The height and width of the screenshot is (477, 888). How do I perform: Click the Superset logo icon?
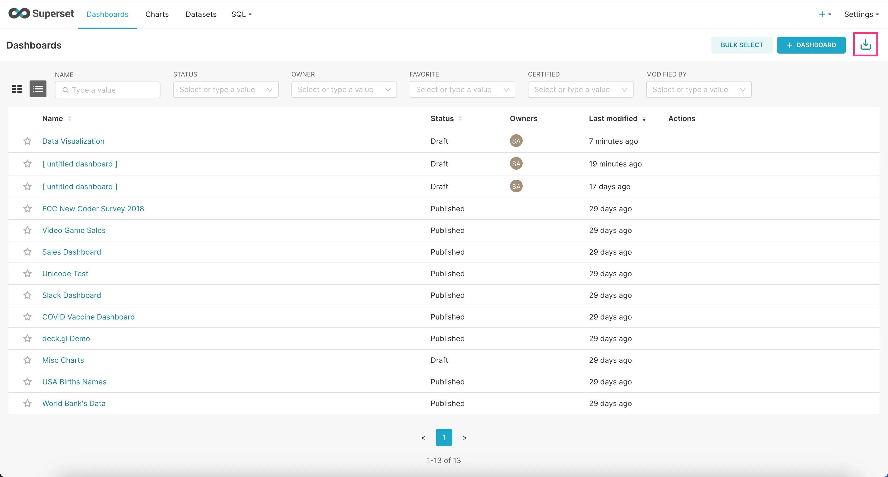19,13
